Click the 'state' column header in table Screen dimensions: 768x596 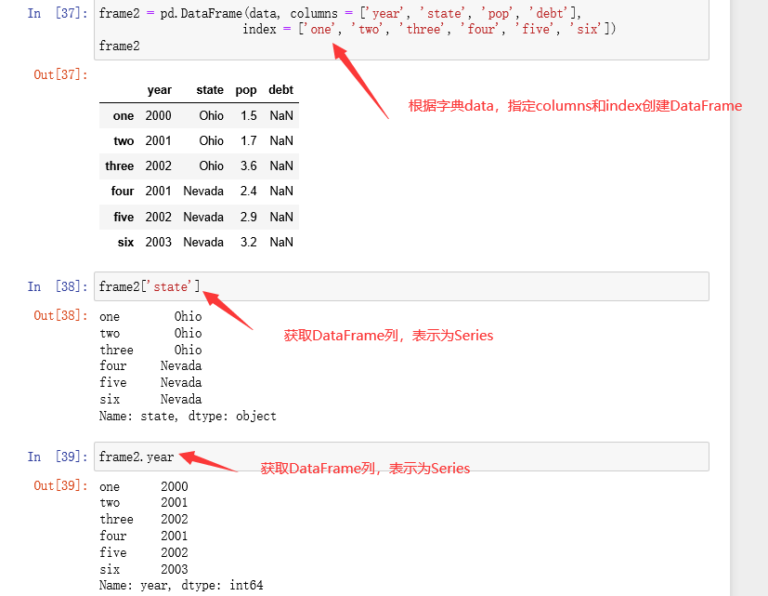[210, 90]
